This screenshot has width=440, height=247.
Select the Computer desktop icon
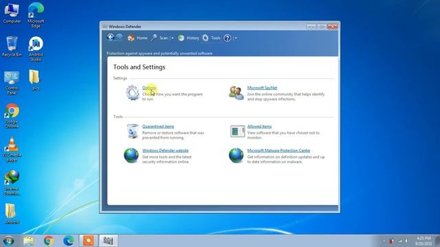(12, 13)
